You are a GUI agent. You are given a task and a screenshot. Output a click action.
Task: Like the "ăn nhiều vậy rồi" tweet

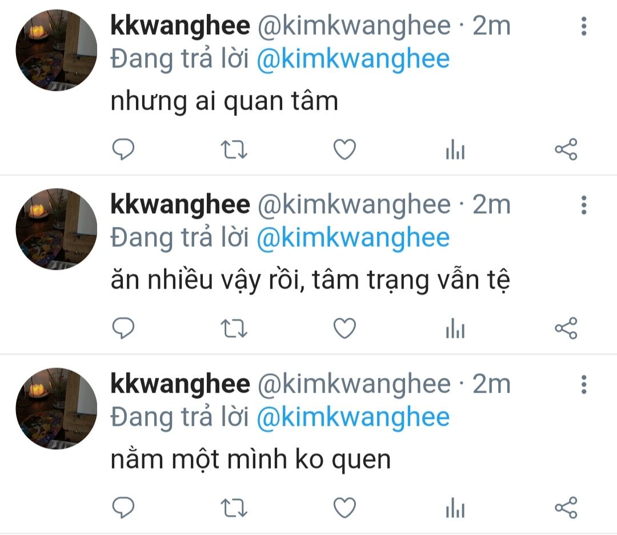coord(344,328)
